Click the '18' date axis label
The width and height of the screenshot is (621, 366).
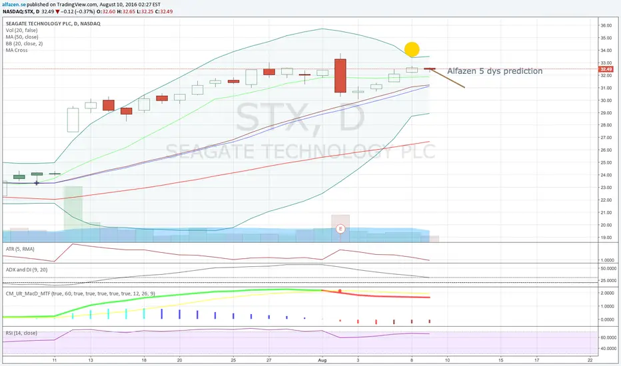point(144,360)
